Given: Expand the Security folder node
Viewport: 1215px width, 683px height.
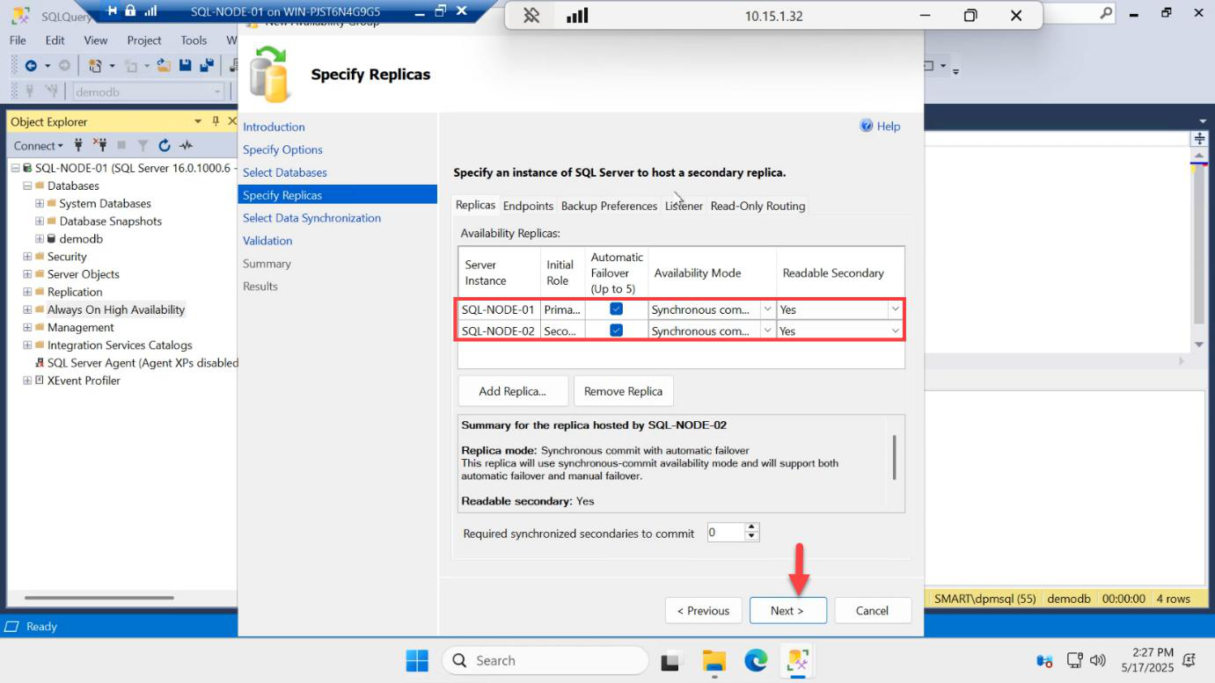Looking at the screenshot, I should pyautogui.click(x=27, y=257).
